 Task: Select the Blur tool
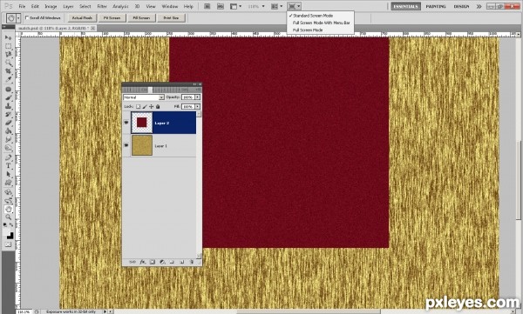tap(9, 139)
